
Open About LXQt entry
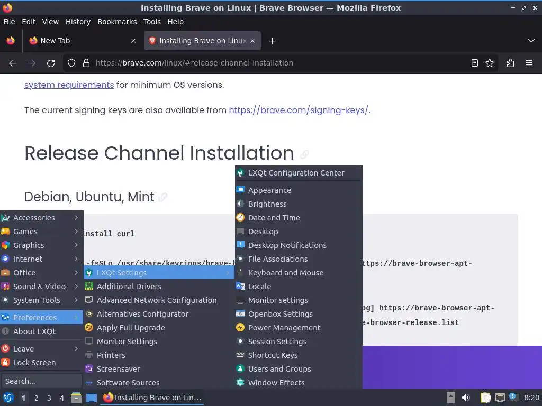tap(41, 331)
